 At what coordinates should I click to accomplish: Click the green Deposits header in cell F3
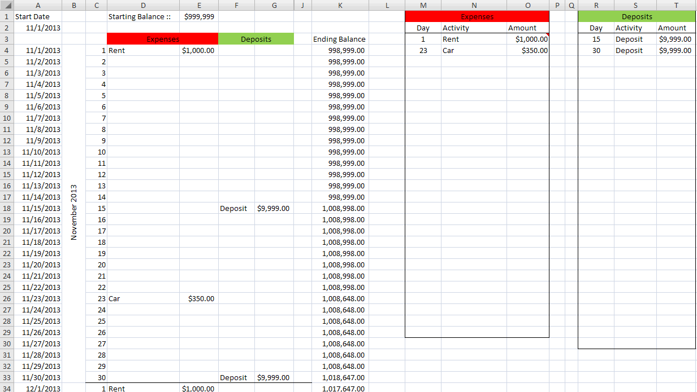point(256,39)
